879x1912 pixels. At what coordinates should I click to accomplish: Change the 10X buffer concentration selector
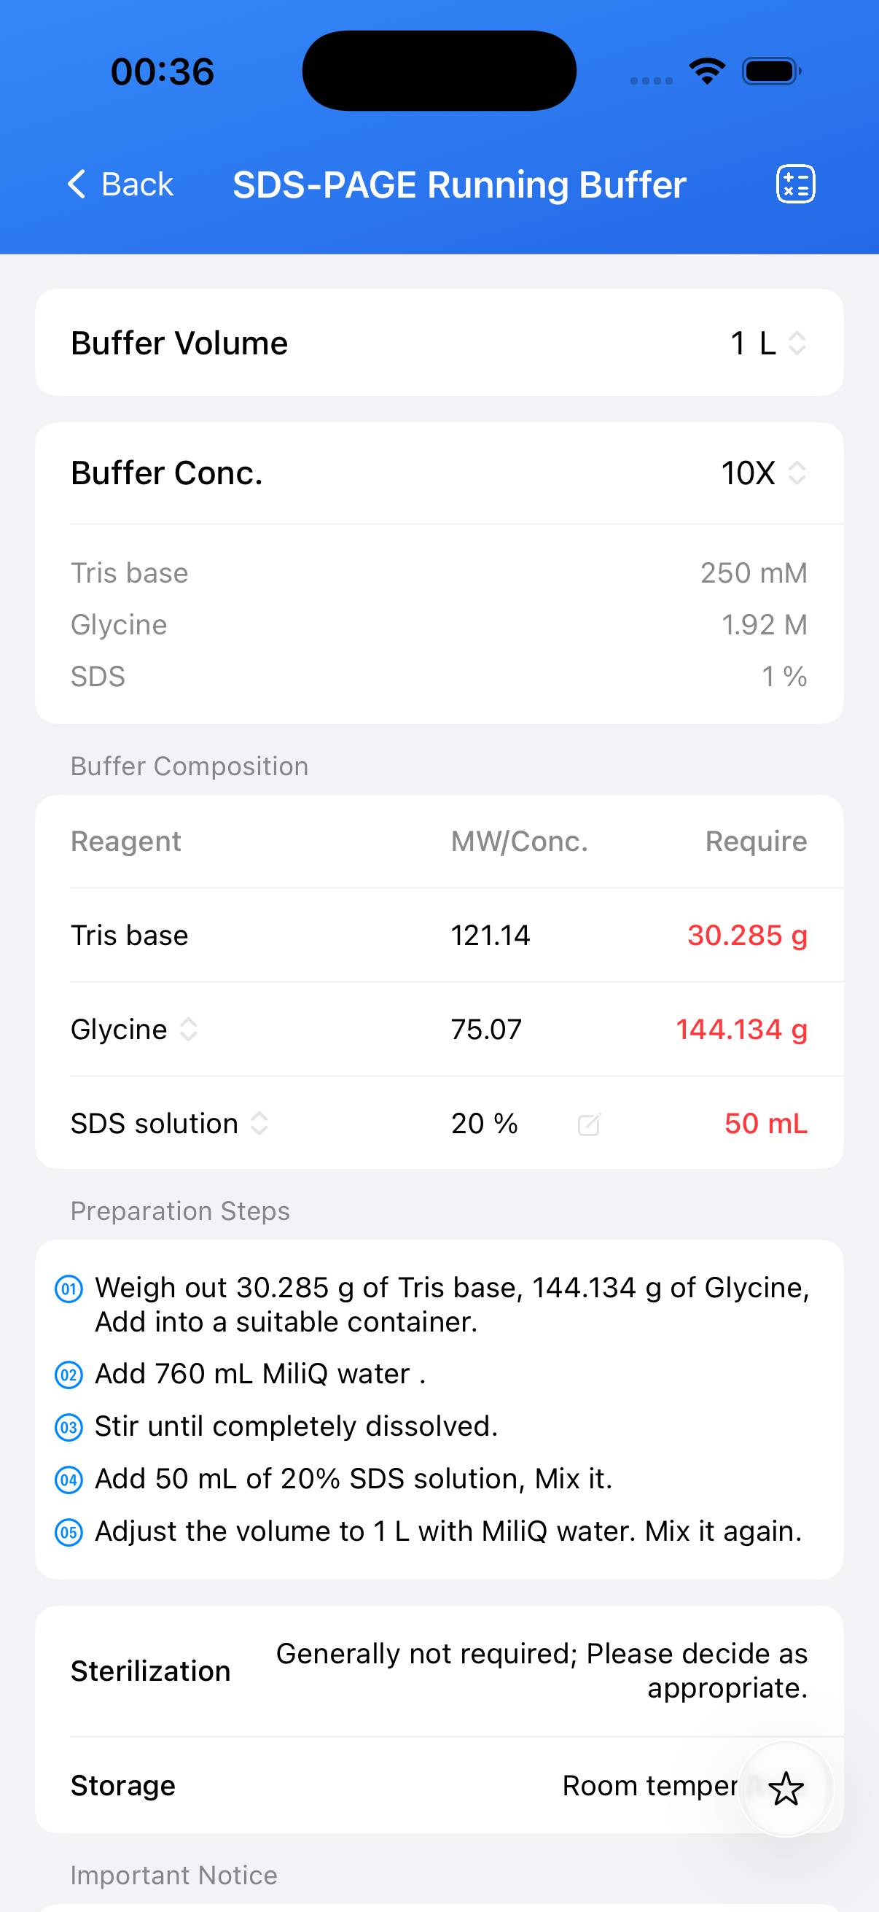(x=763, y=473)
